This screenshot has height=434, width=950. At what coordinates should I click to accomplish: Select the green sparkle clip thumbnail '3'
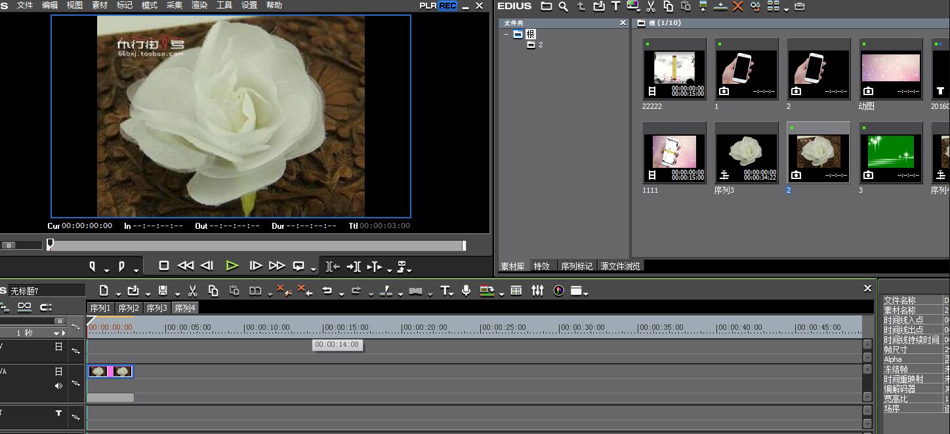(890, 153)
